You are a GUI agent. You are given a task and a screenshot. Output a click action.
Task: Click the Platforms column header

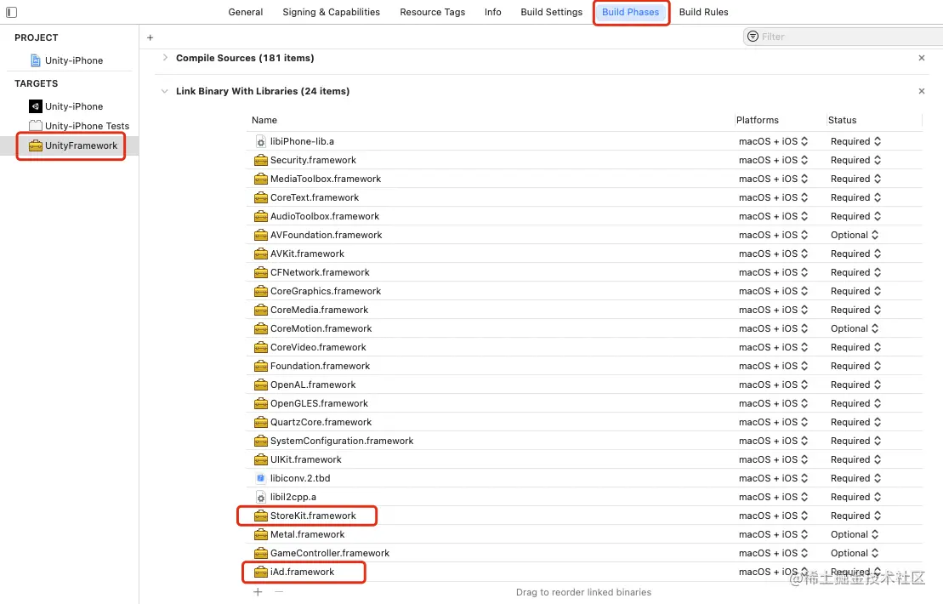coord(757,120)
